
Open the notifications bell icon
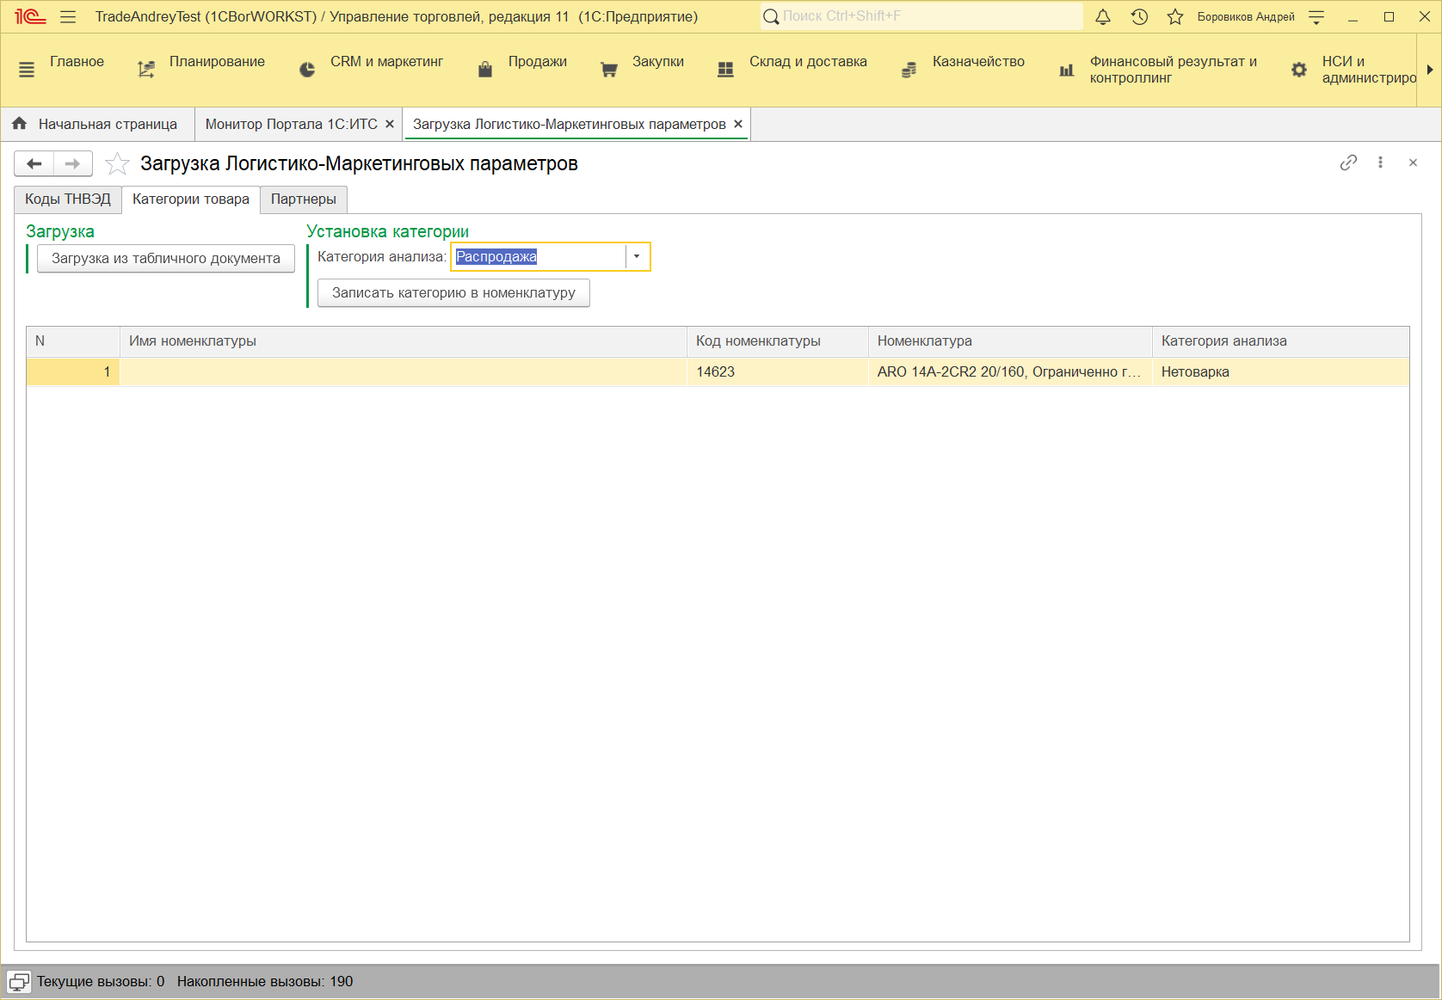pos(1103,17)
